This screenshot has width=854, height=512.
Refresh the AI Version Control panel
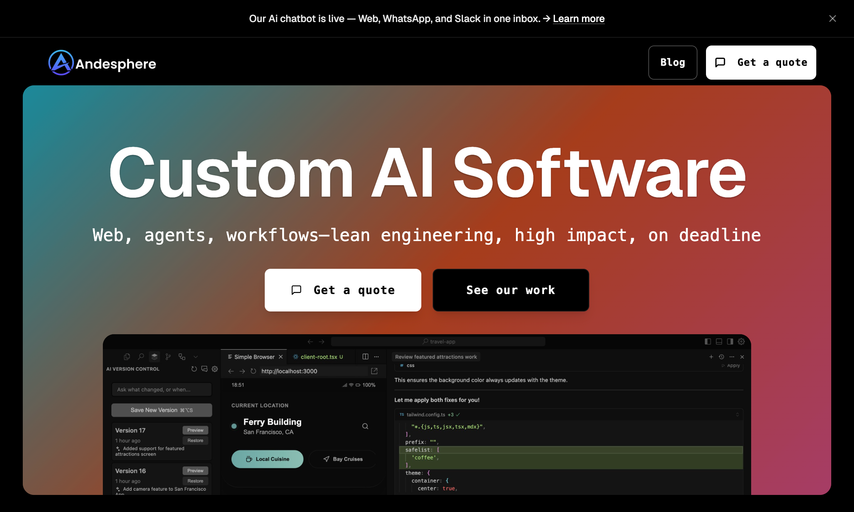tap(194, 369)
